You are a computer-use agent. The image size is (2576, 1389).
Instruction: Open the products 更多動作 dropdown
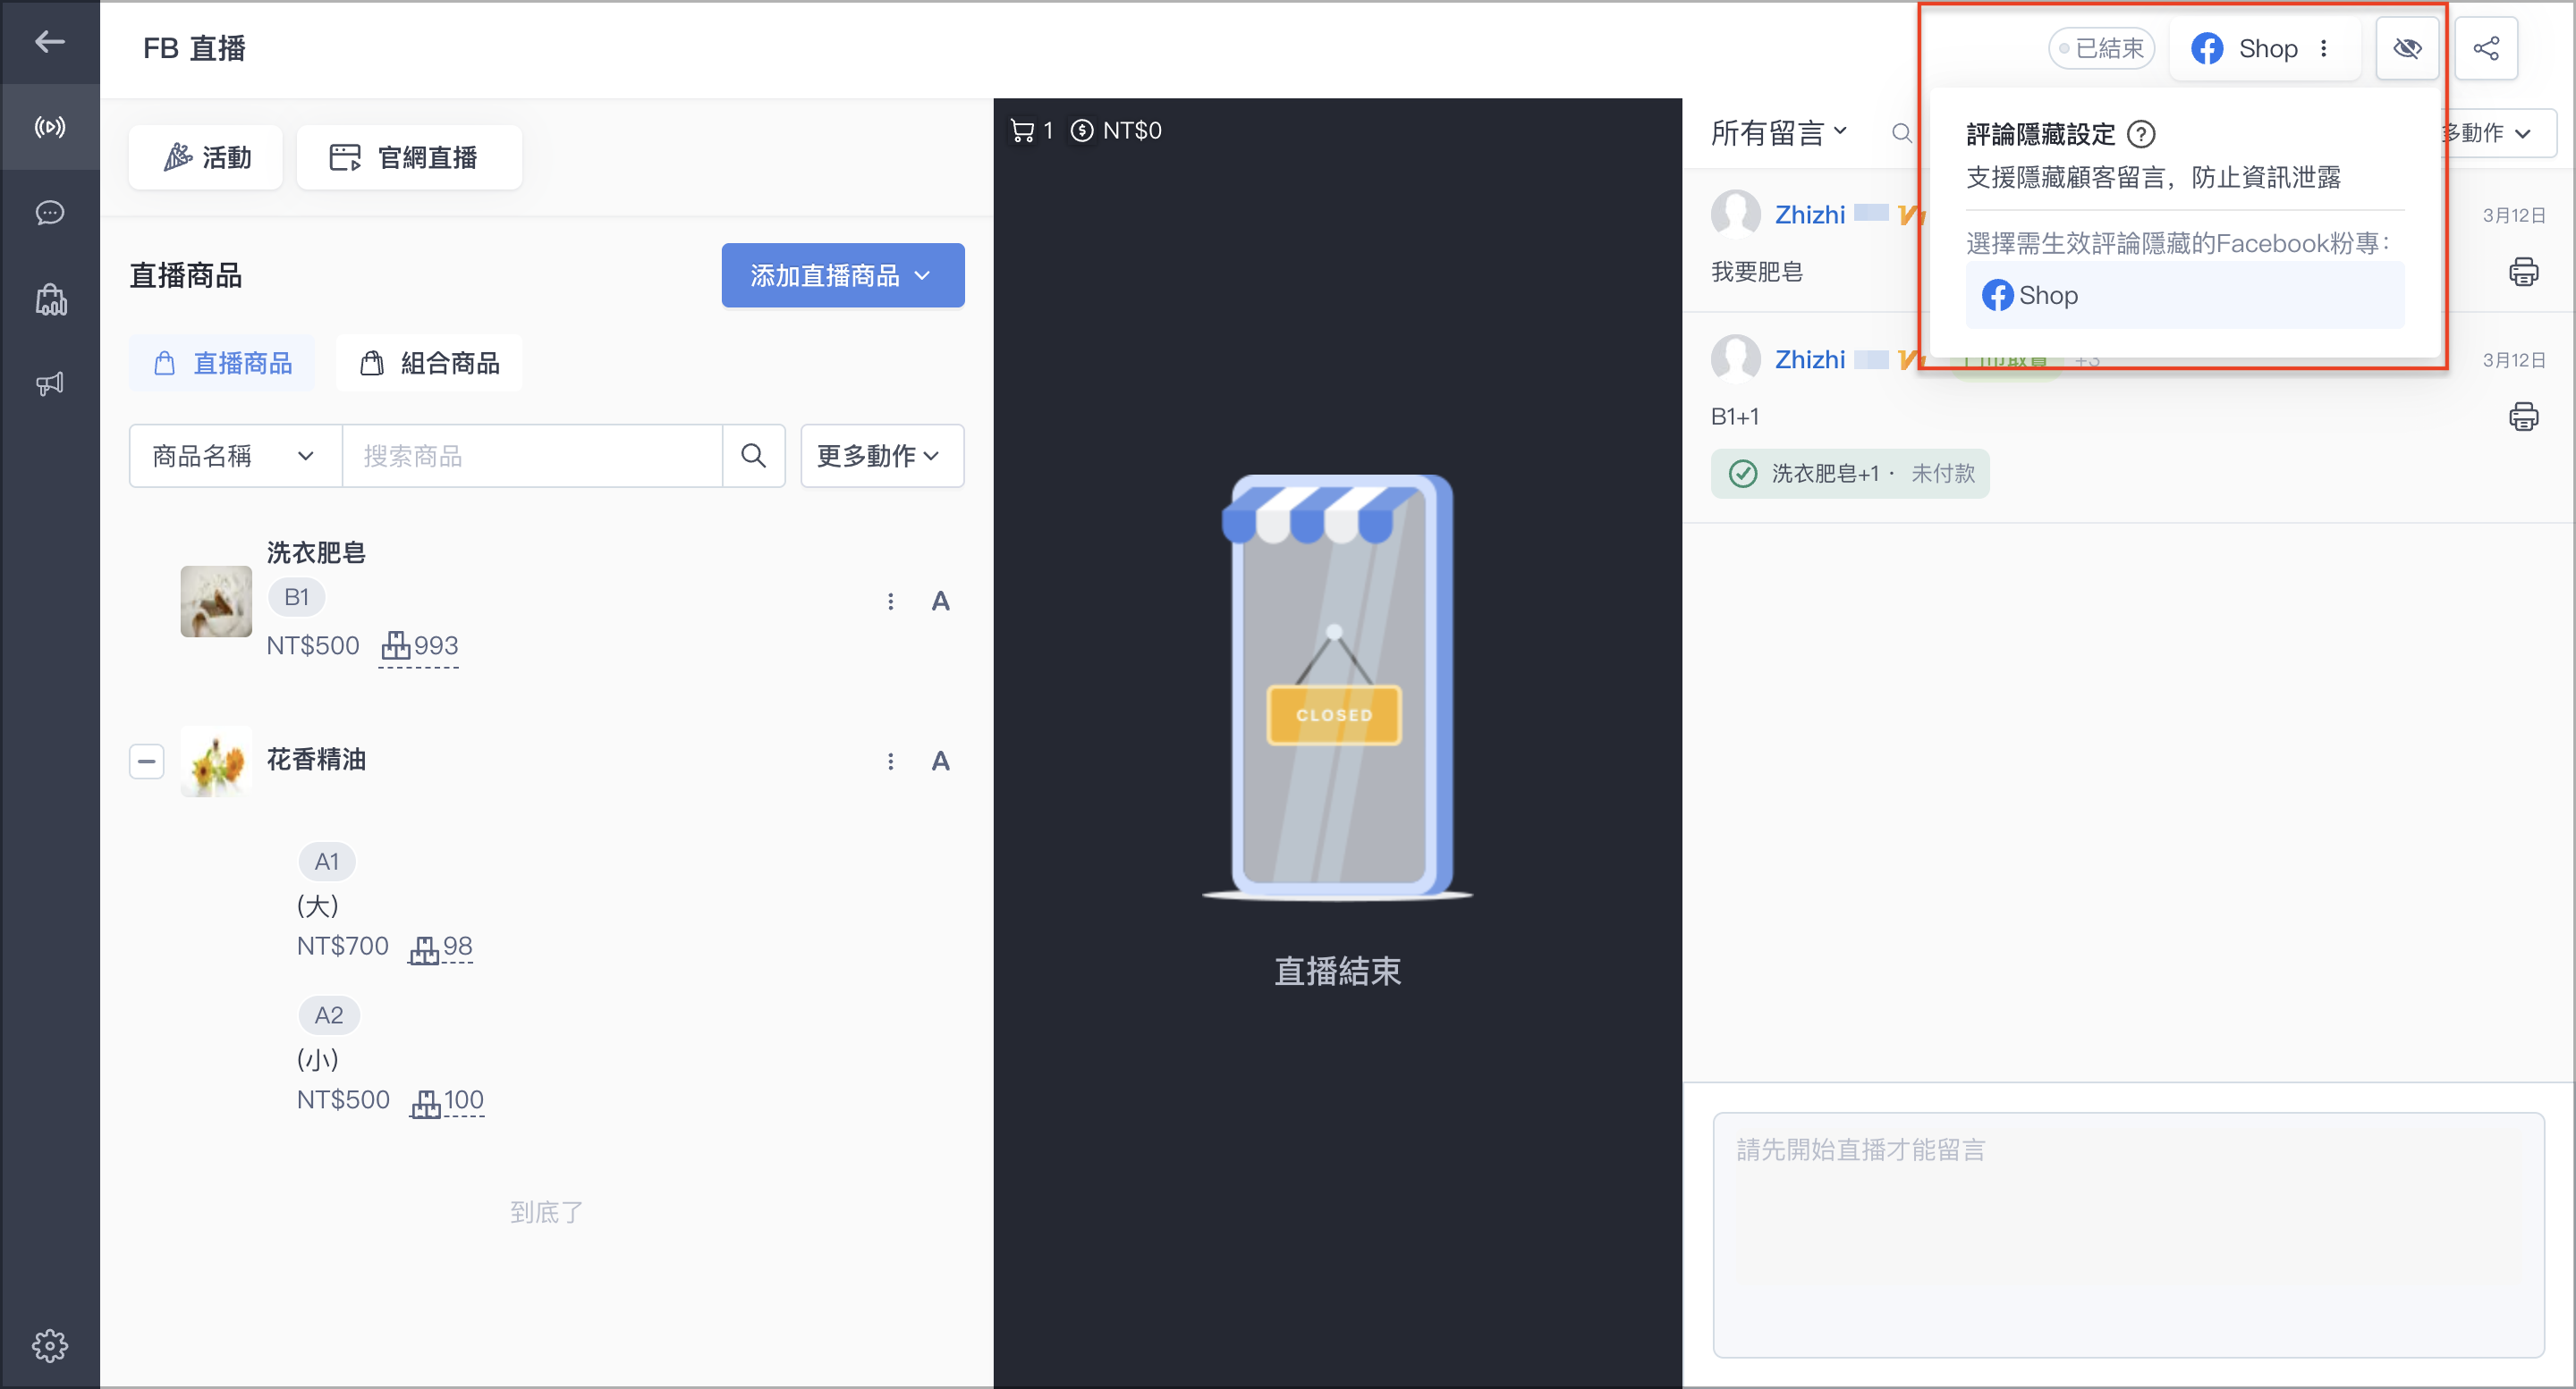click(882, 456)
